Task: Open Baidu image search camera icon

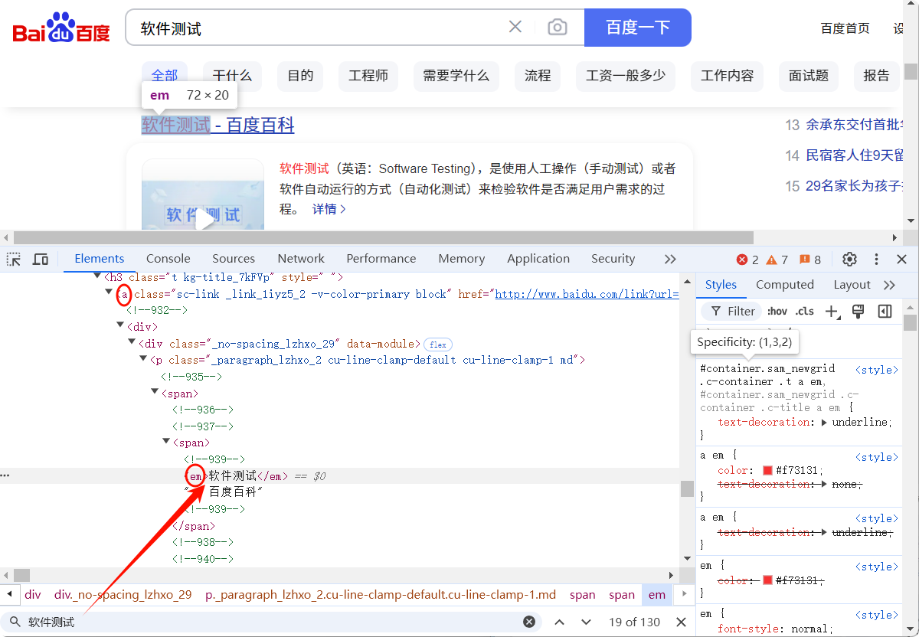Action: (x=558, y=28)
